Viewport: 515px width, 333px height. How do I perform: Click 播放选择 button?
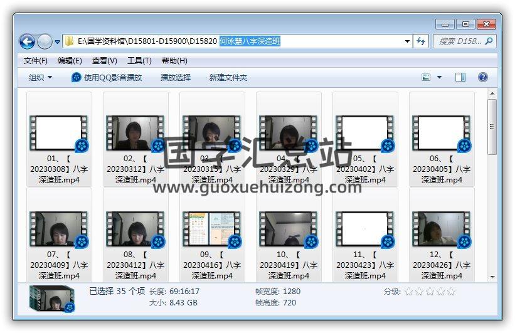click(176, 78)
